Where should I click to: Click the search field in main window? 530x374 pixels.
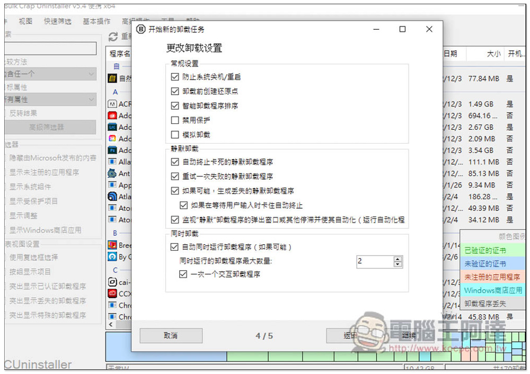point(50,48)
